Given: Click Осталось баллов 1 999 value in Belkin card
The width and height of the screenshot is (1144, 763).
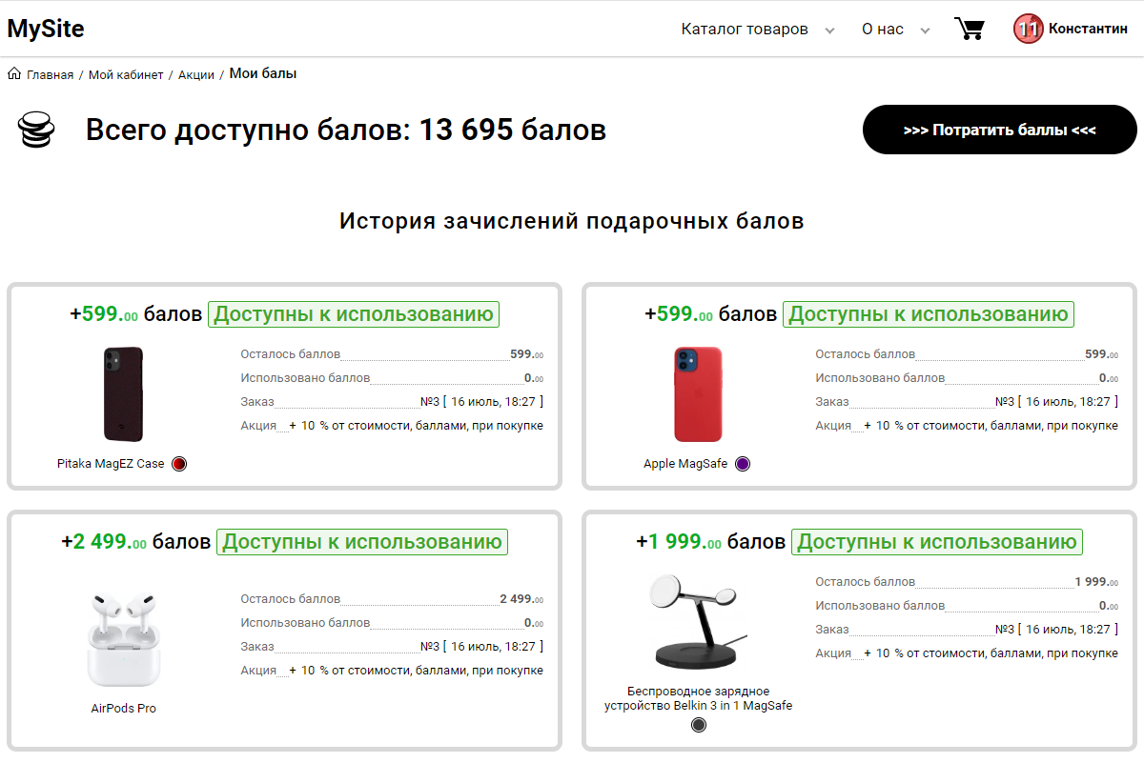Looking at the screenshot, I should [1096, 582].
